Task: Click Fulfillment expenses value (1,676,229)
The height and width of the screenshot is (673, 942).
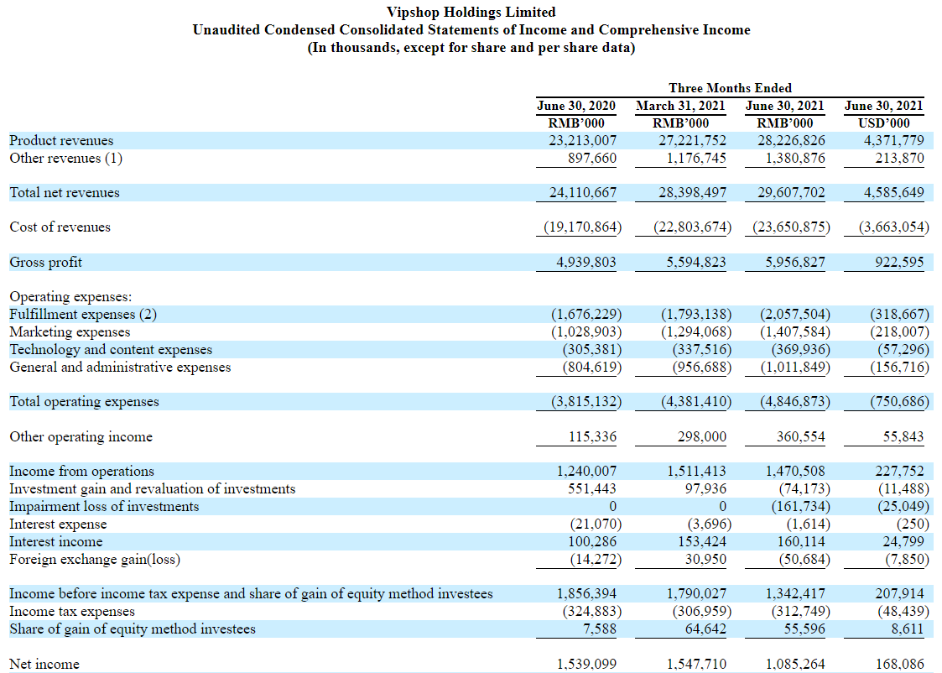Action: pos(586,315)
